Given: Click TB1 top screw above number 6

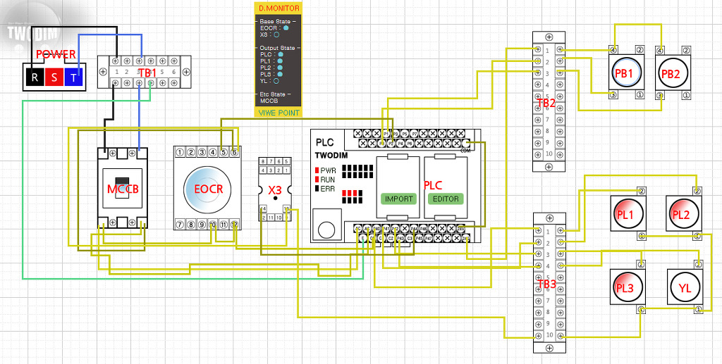Looking at the screenshot, I should tap(174, 61).
